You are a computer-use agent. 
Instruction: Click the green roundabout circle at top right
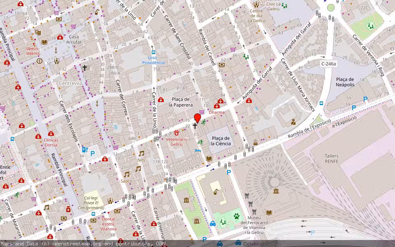pyautogui.click(x=331, y=8)
